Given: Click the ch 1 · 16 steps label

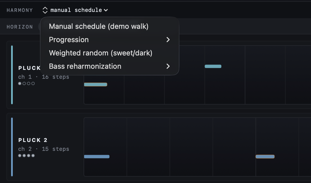Looking at the screenshot, I should (44, 77).
